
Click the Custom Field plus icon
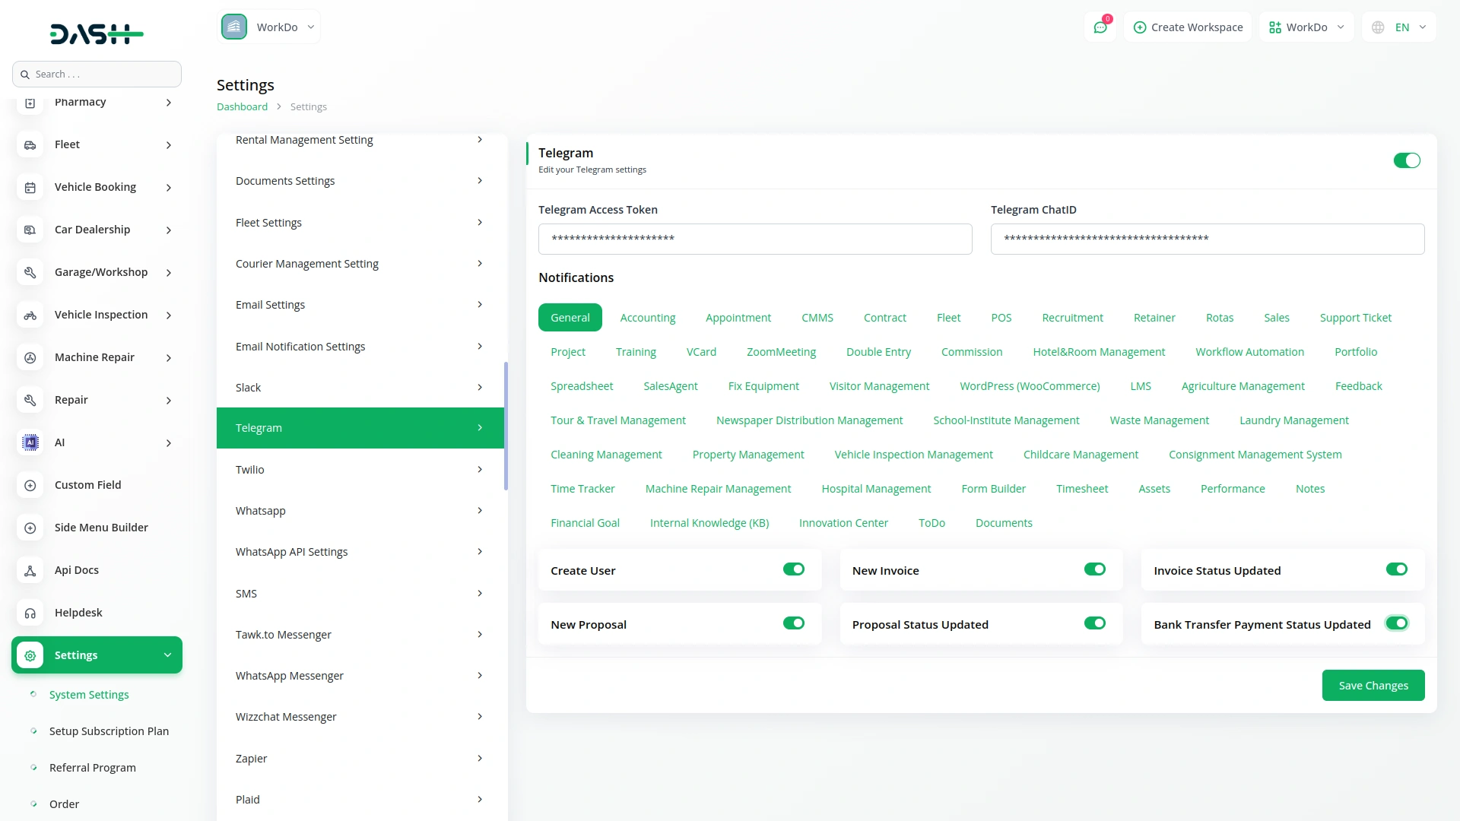30,485
